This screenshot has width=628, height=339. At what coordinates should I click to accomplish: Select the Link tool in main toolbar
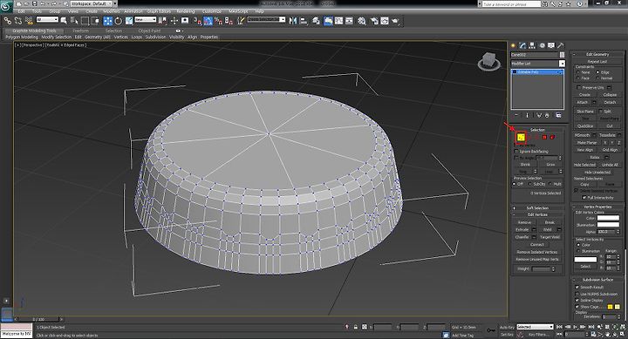pos(8,20)
